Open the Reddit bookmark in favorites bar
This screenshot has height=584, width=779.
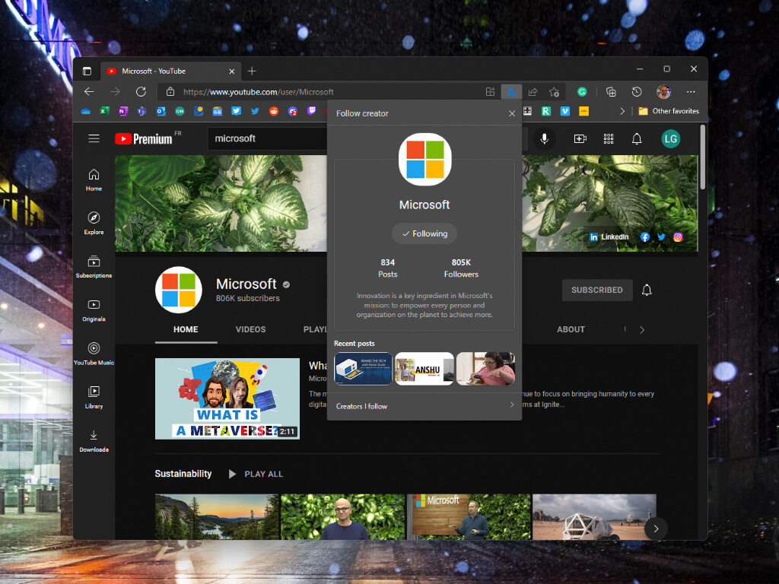click(274, 111)
